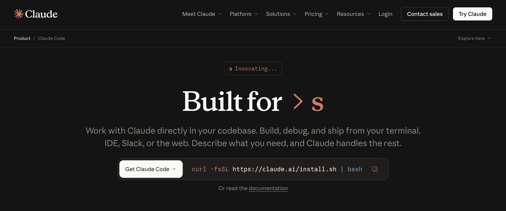
Task: Click the Contact sales button
Action: [425, 14]
